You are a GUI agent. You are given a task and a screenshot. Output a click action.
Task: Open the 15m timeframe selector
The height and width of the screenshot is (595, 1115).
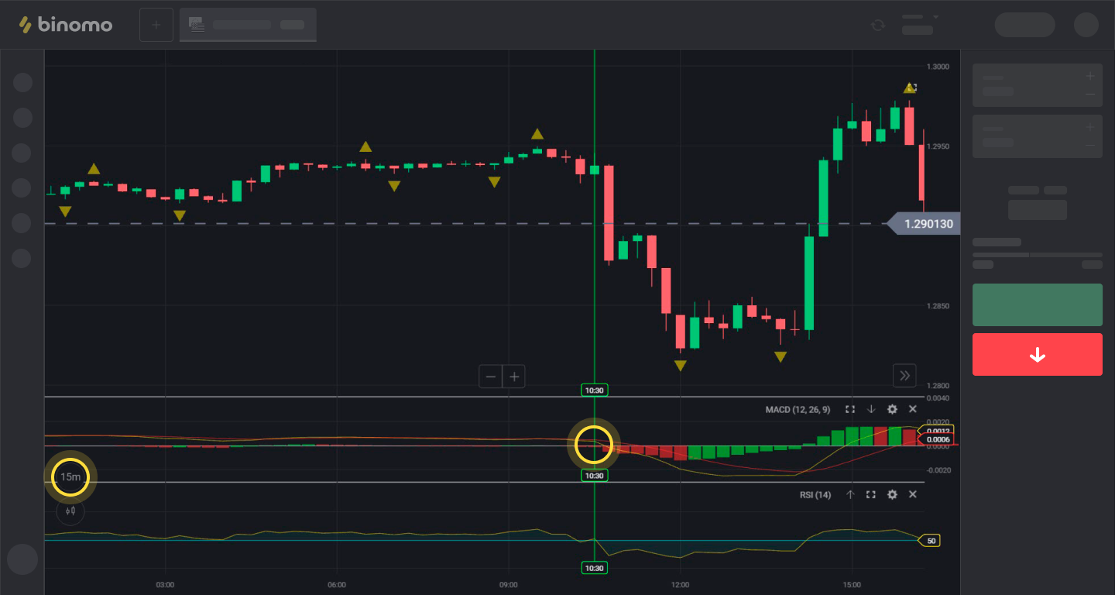pyautogui.click(x=70, y=477)
